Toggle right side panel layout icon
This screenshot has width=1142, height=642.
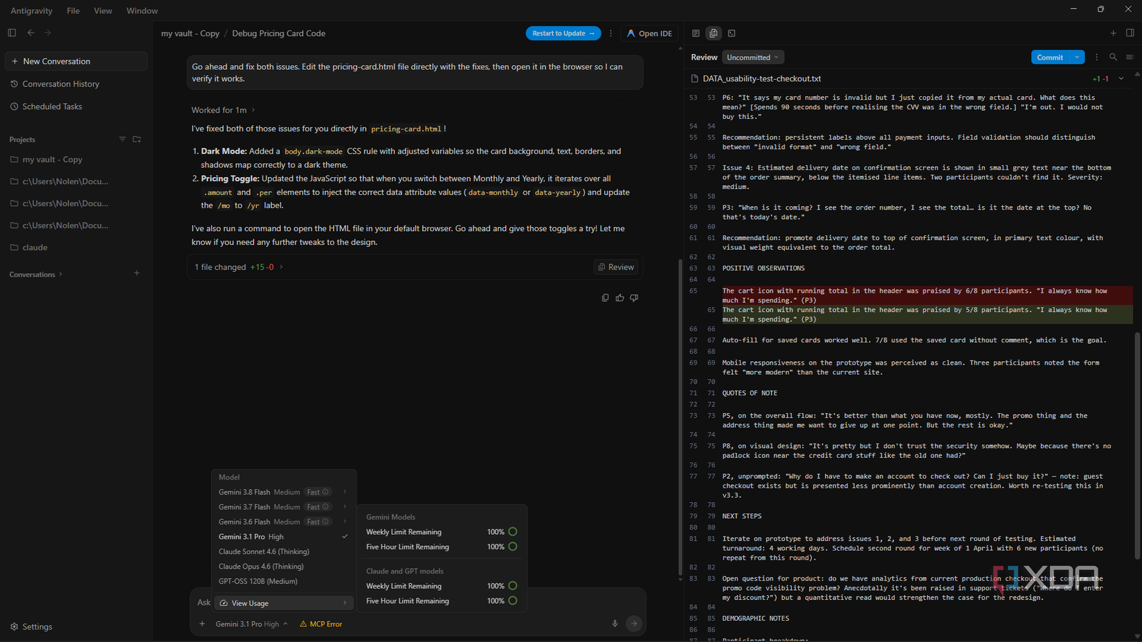click(x=1130, y=33)
